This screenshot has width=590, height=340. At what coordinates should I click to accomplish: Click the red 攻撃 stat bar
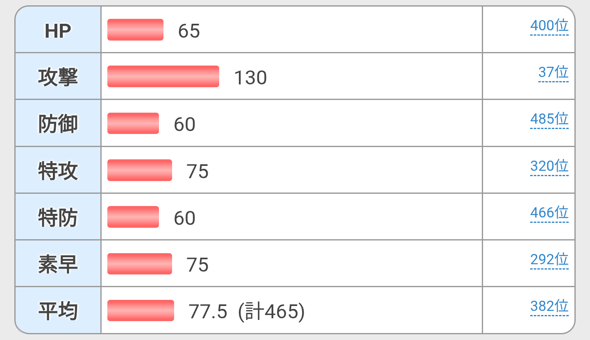click(163, 77)
